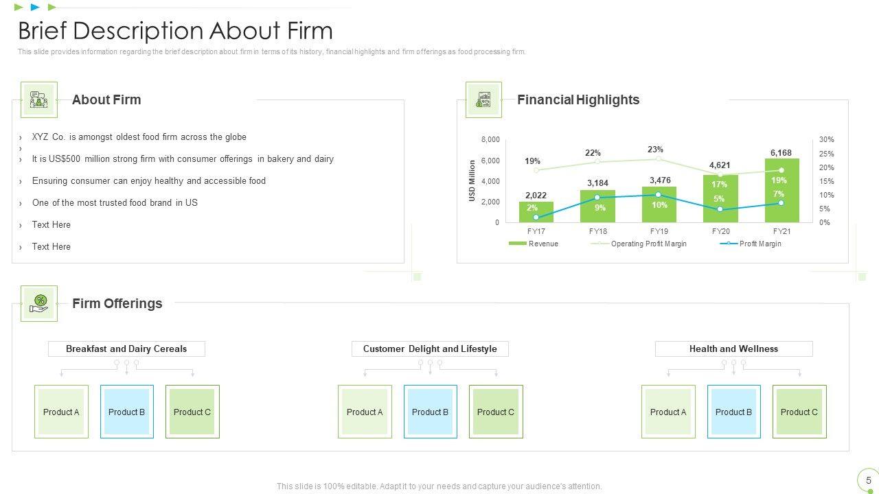Click the slide title Brief Description About Firm

(175, 31)
